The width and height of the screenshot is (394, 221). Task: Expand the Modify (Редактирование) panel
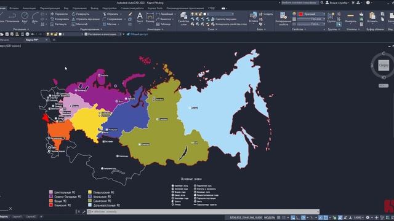click(91, 29)
